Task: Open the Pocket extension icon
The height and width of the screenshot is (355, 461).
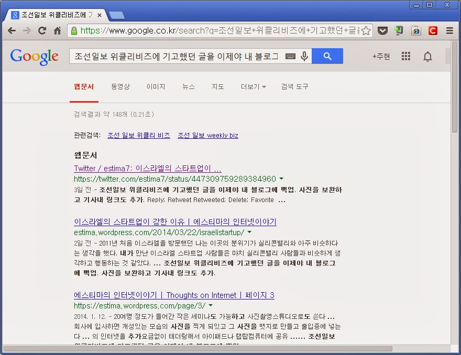Action: point(382,30)
